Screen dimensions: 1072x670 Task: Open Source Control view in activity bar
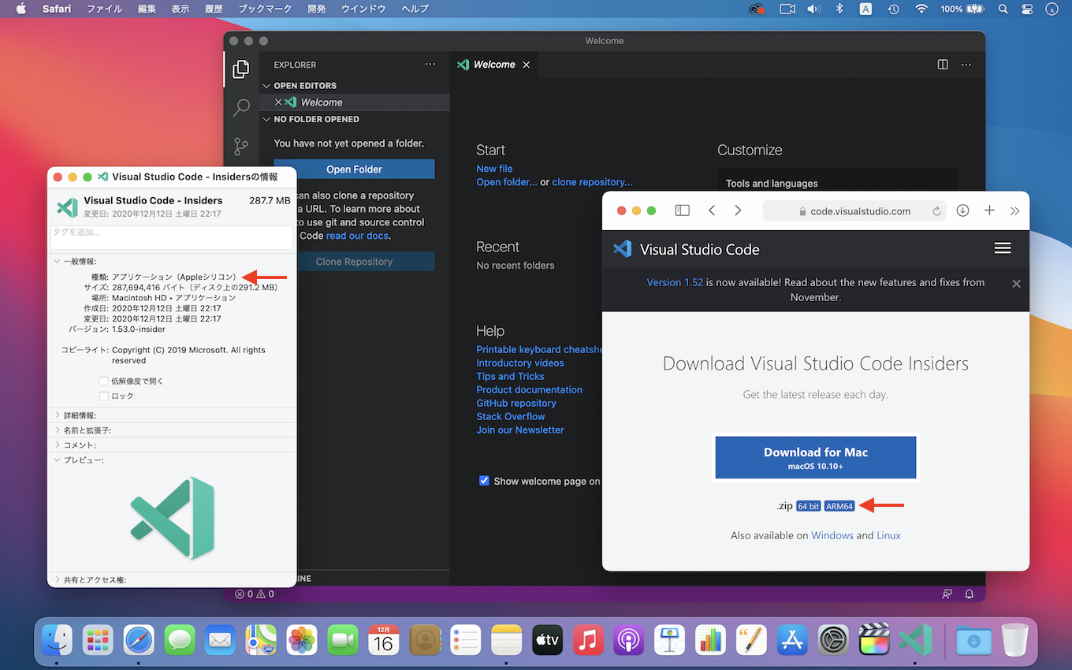coord(241,147)
